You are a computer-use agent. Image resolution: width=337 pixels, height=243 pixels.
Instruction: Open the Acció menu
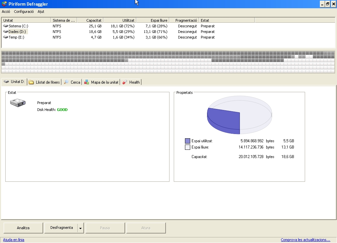click(6, 12)
